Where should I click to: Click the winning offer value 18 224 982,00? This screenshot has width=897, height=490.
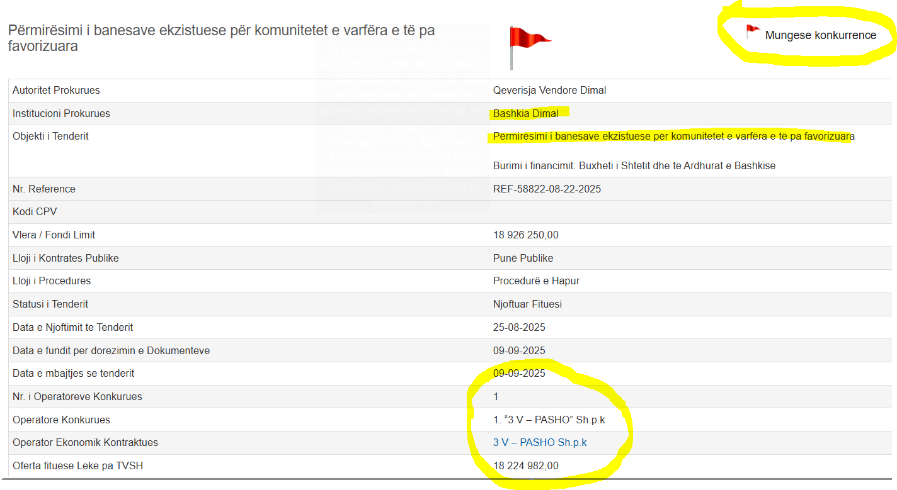(x=525, y=466)
